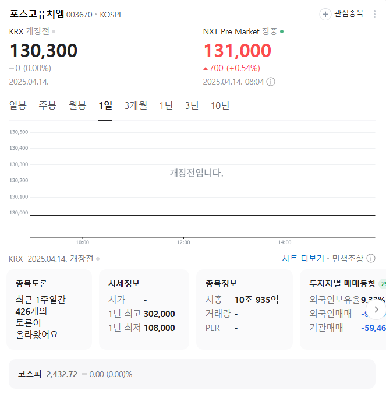The height and width of the screenshot is (394, 386).
Task: Open the three-dot more options menu
Action: [374, 14]
